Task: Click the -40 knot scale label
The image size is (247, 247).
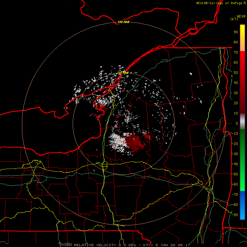Action: click(x=235, y=164)
